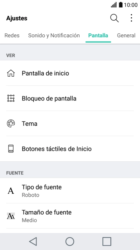This screenshot has width=140, height=250.
Task: Open the Tema option
Action: coord(70,123)
